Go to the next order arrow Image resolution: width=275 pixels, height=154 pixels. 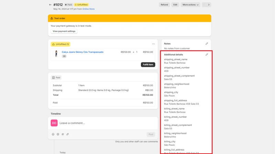(x=209, y=5)
